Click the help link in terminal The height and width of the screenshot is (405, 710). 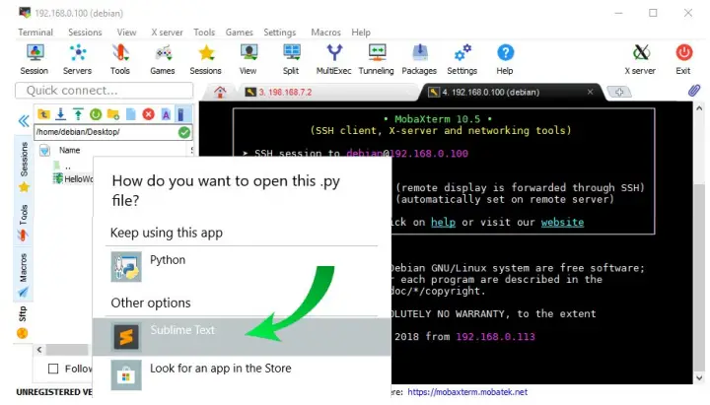pos(443,222)
